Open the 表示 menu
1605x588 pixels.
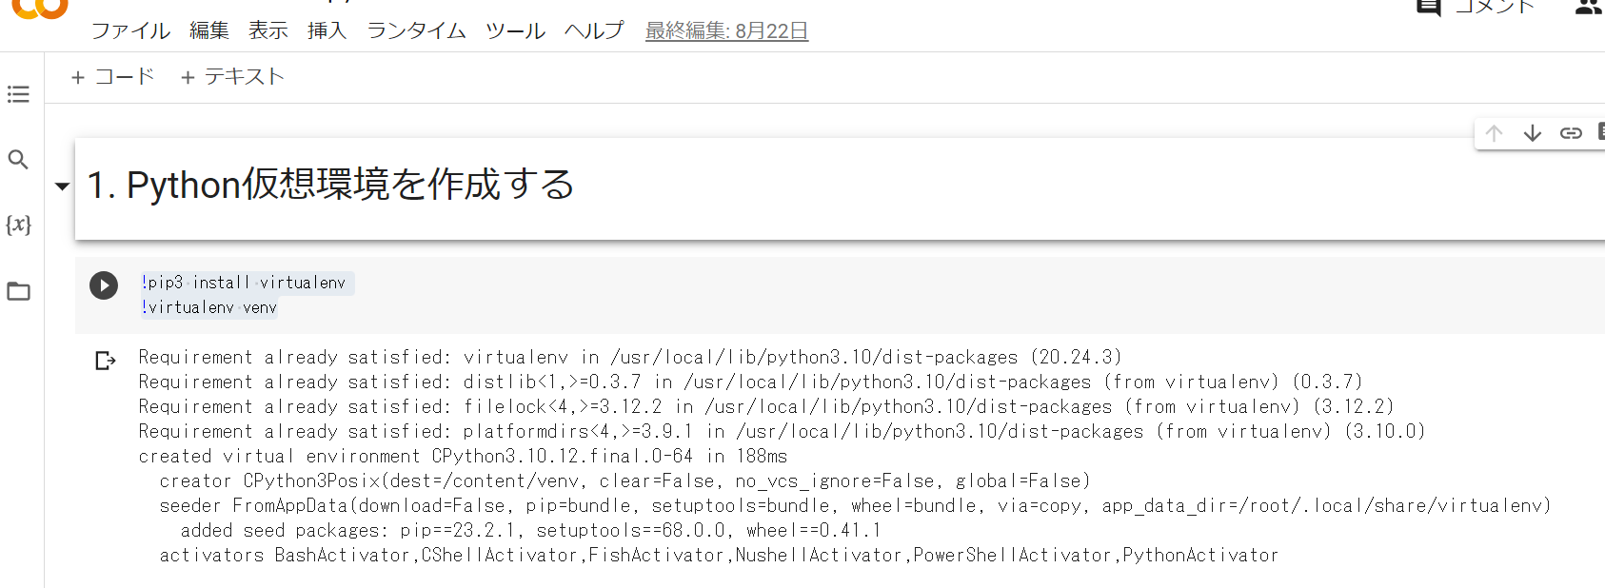pos(268,30)
